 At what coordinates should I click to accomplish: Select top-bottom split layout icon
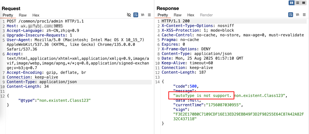(x=298, y=3)
